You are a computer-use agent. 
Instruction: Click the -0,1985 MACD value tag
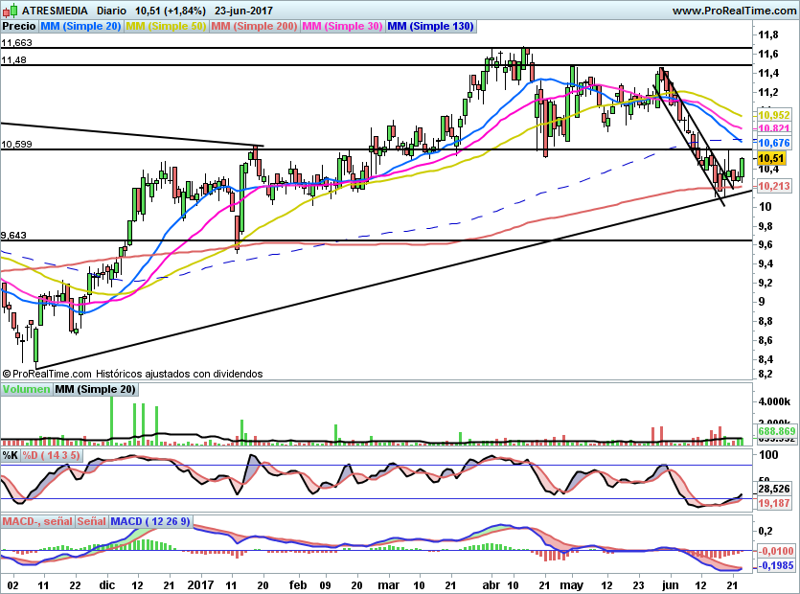pos(776,565)
